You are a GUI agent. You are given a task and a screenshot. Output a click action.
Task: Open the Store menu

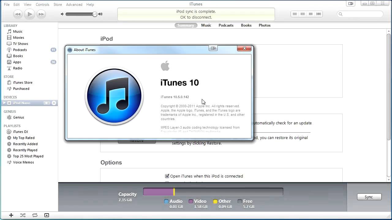click(58, 5)
